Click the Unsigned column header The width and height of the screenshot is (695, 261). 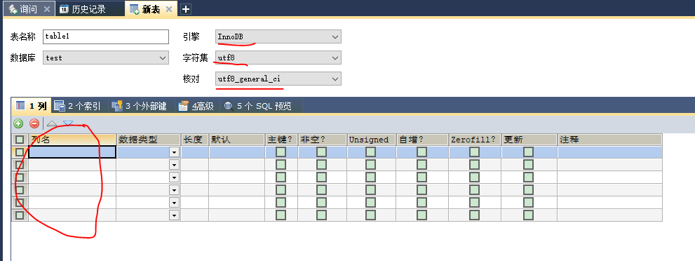371,140
